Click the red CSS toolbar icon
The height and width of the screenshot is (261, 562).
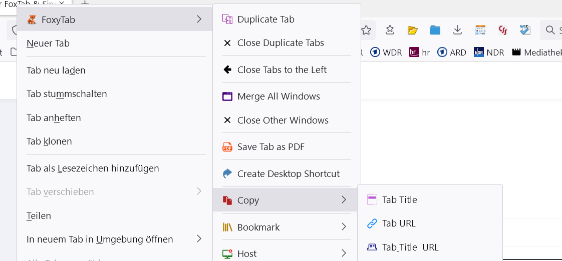503,30
